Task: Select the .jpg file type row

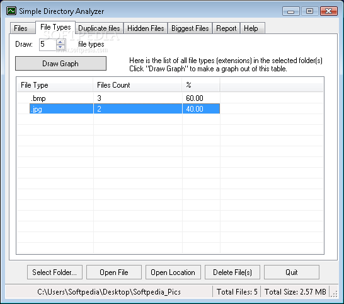Action: (125, 108)
